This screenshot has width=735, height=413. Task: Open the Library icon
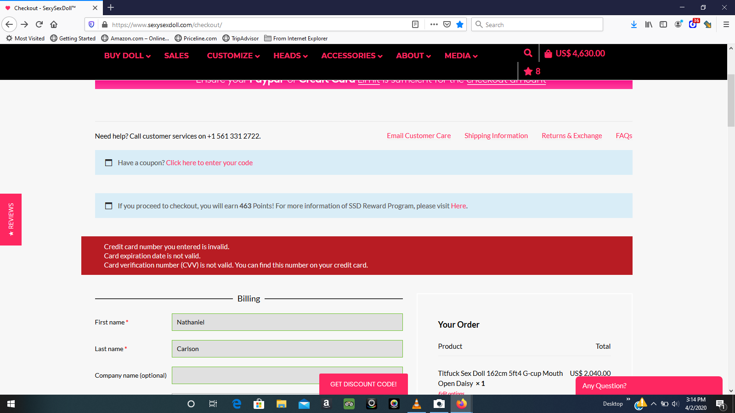649,24
